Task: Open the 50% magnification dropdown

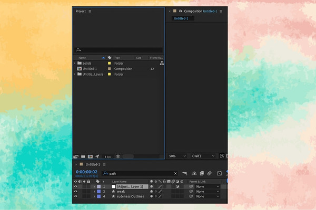Action: [177, 156]
